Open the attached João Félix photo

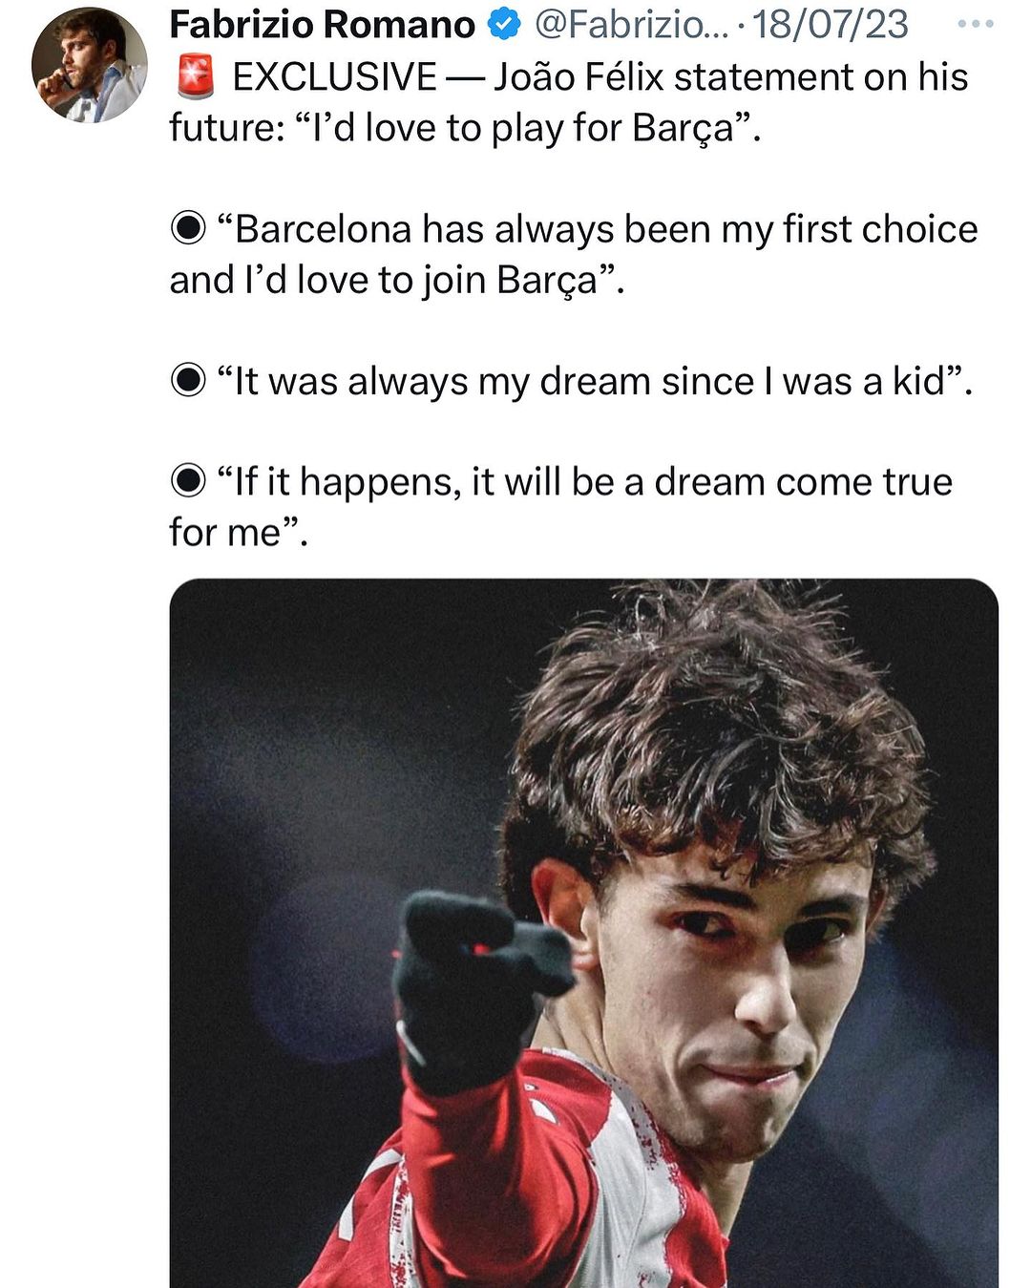click(583, 933)
